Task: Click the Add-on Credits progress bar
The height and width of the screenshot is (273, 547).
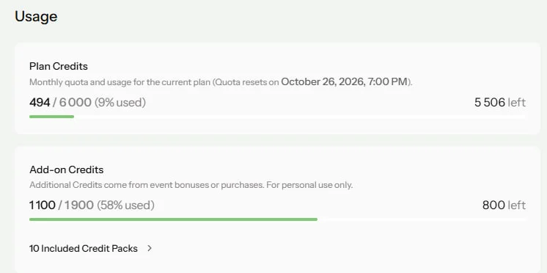Action: coord(277,219)
